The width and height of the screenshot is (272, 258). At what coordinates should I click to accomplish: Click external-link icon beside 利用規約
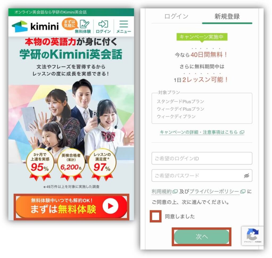pyautogui.click(x=175, y=191)
